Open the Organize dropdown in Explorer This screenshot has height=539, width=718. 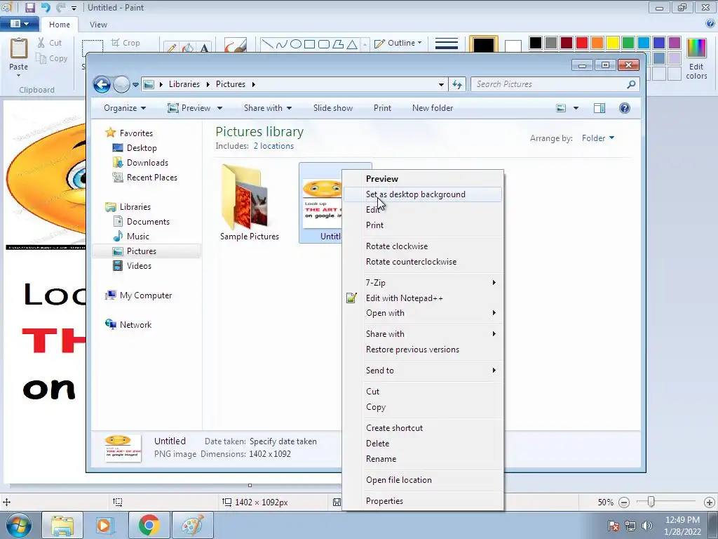tap(125, 108)
